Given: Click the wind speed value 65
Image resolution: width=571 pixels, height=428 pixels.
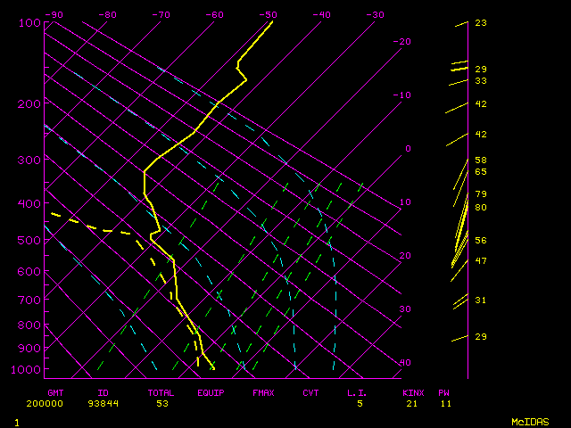Looking at the screenshot, I should pos(480,172).
